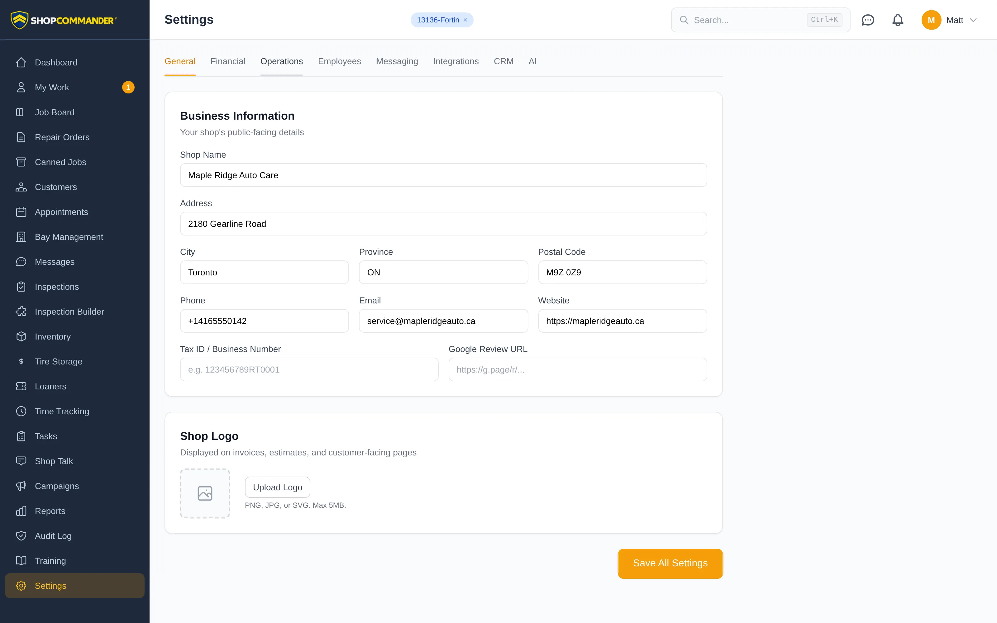Screen dimensions: 997x623
Task: Click the Customers people icon
Action: [x=21, y=187]
